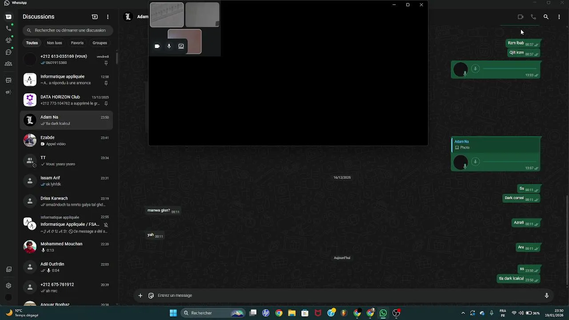The image size is (569, 320).
Task: Open the Issam Arif chat
Action: click(x=66, y=181)
